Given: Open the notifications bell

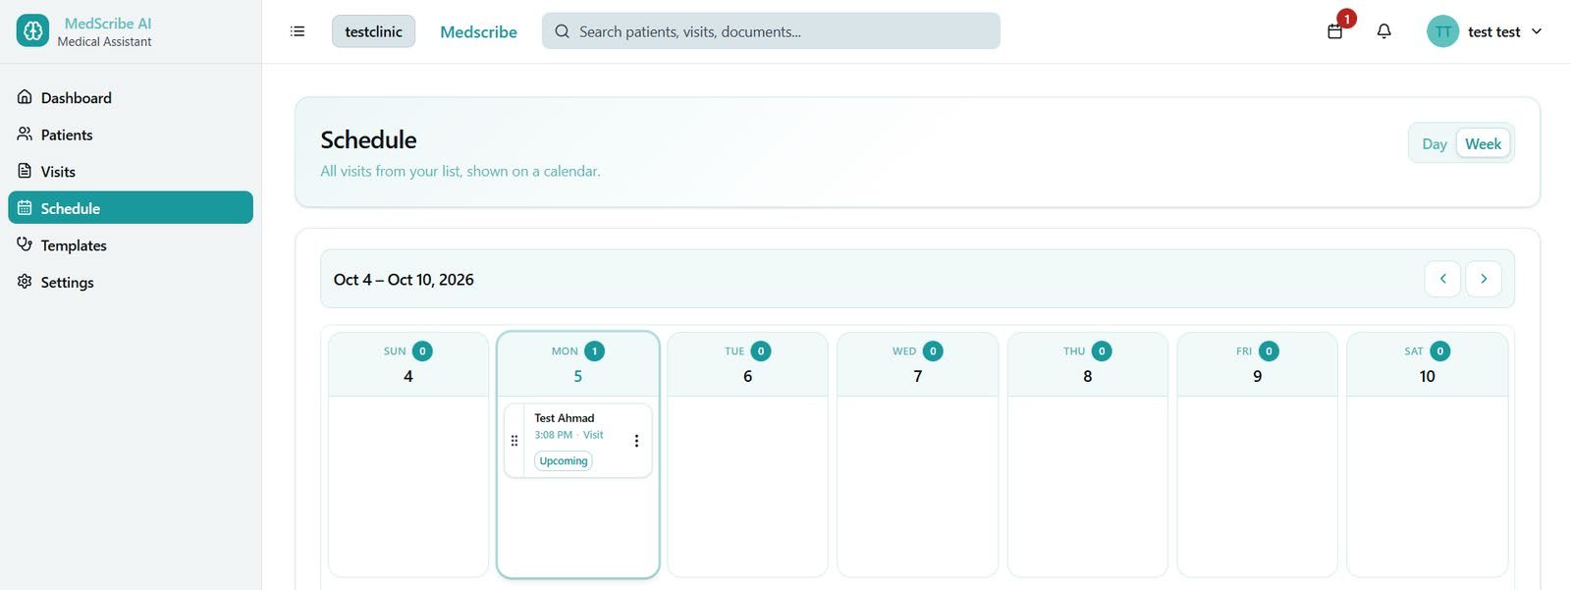Looking at the screenshot, I should (1384, 31).
